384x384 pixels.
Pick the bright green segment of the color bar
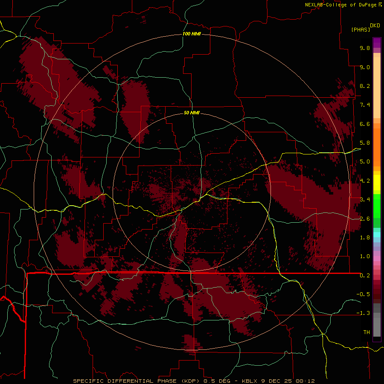coord(377,206)
